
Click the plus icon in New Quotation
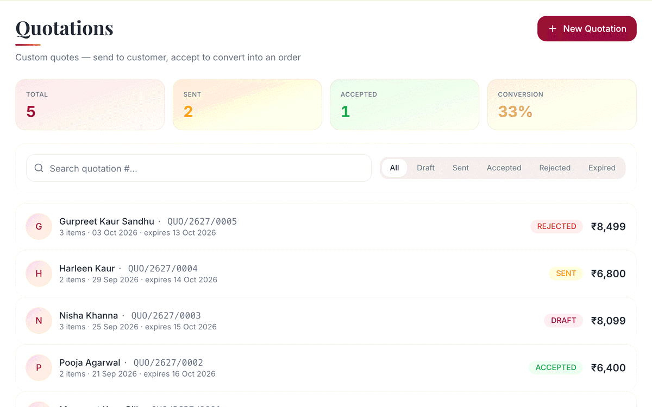point(553,29)
